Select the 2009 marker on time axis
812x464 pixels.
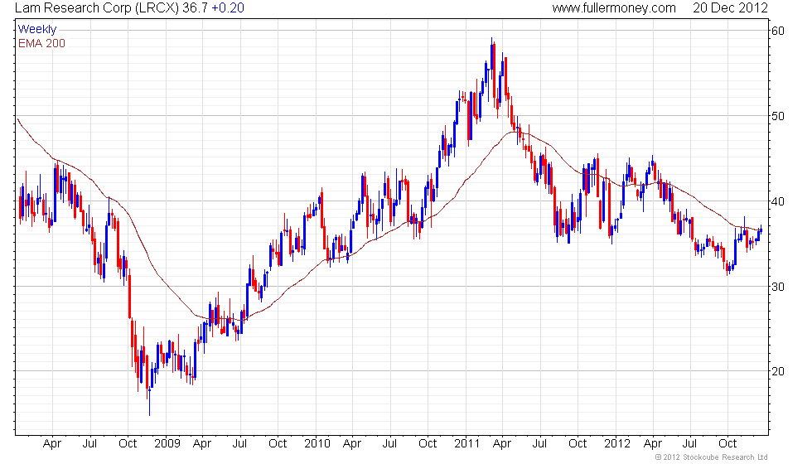pos(167,444)
